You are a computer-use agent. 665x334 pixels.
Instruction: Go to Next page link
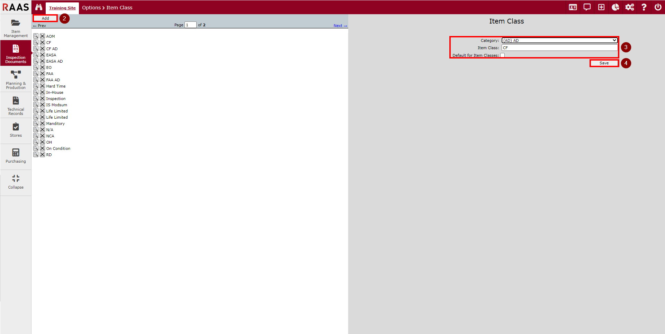tap(340, 26)
